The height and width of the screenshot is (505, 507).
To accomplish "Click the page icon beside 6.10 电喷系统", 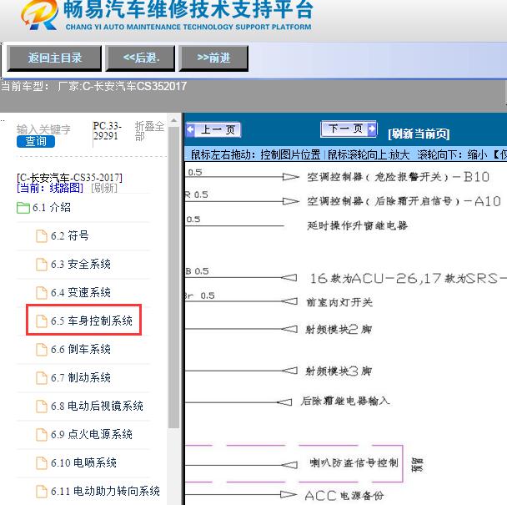I will 42,463.
